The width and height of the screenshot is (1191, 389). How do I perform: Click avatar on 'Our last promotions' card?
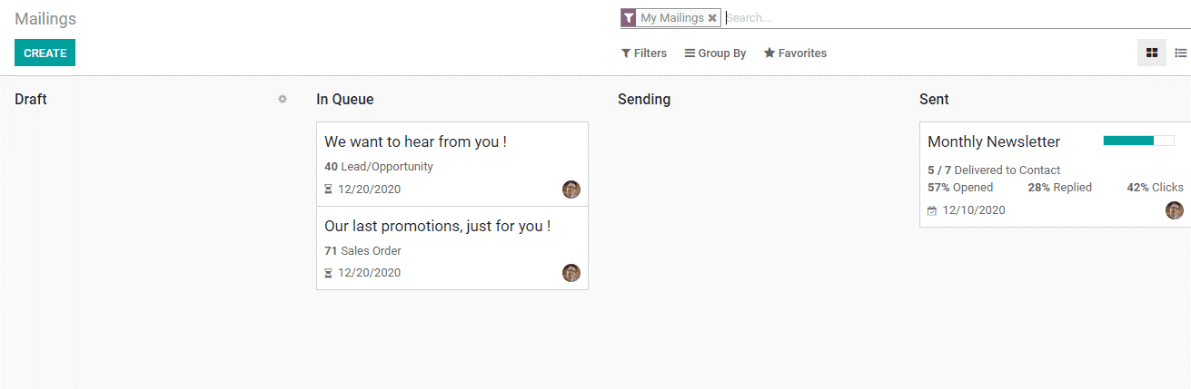571,273
